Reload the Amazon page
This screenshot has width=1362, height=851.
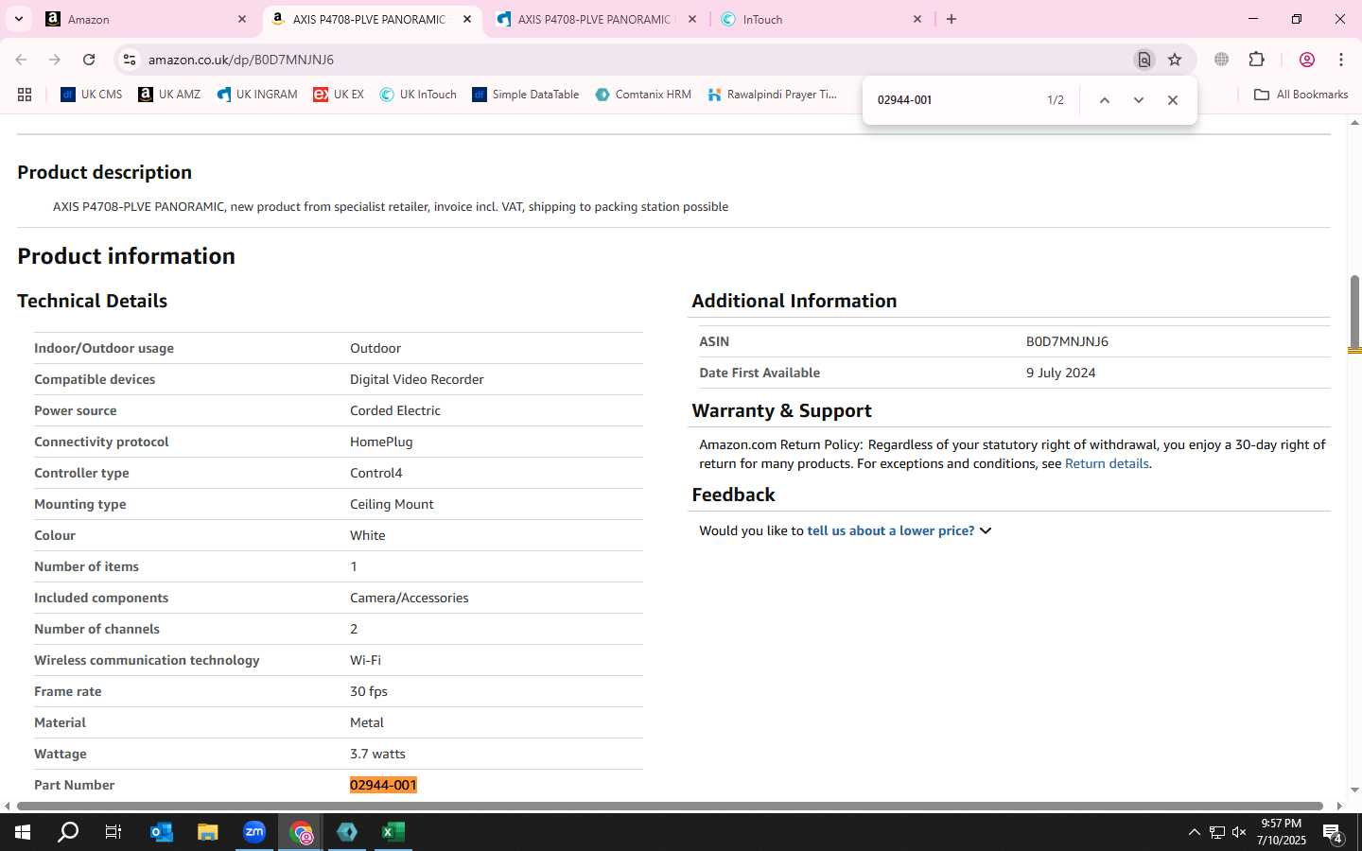pos(89,60)
